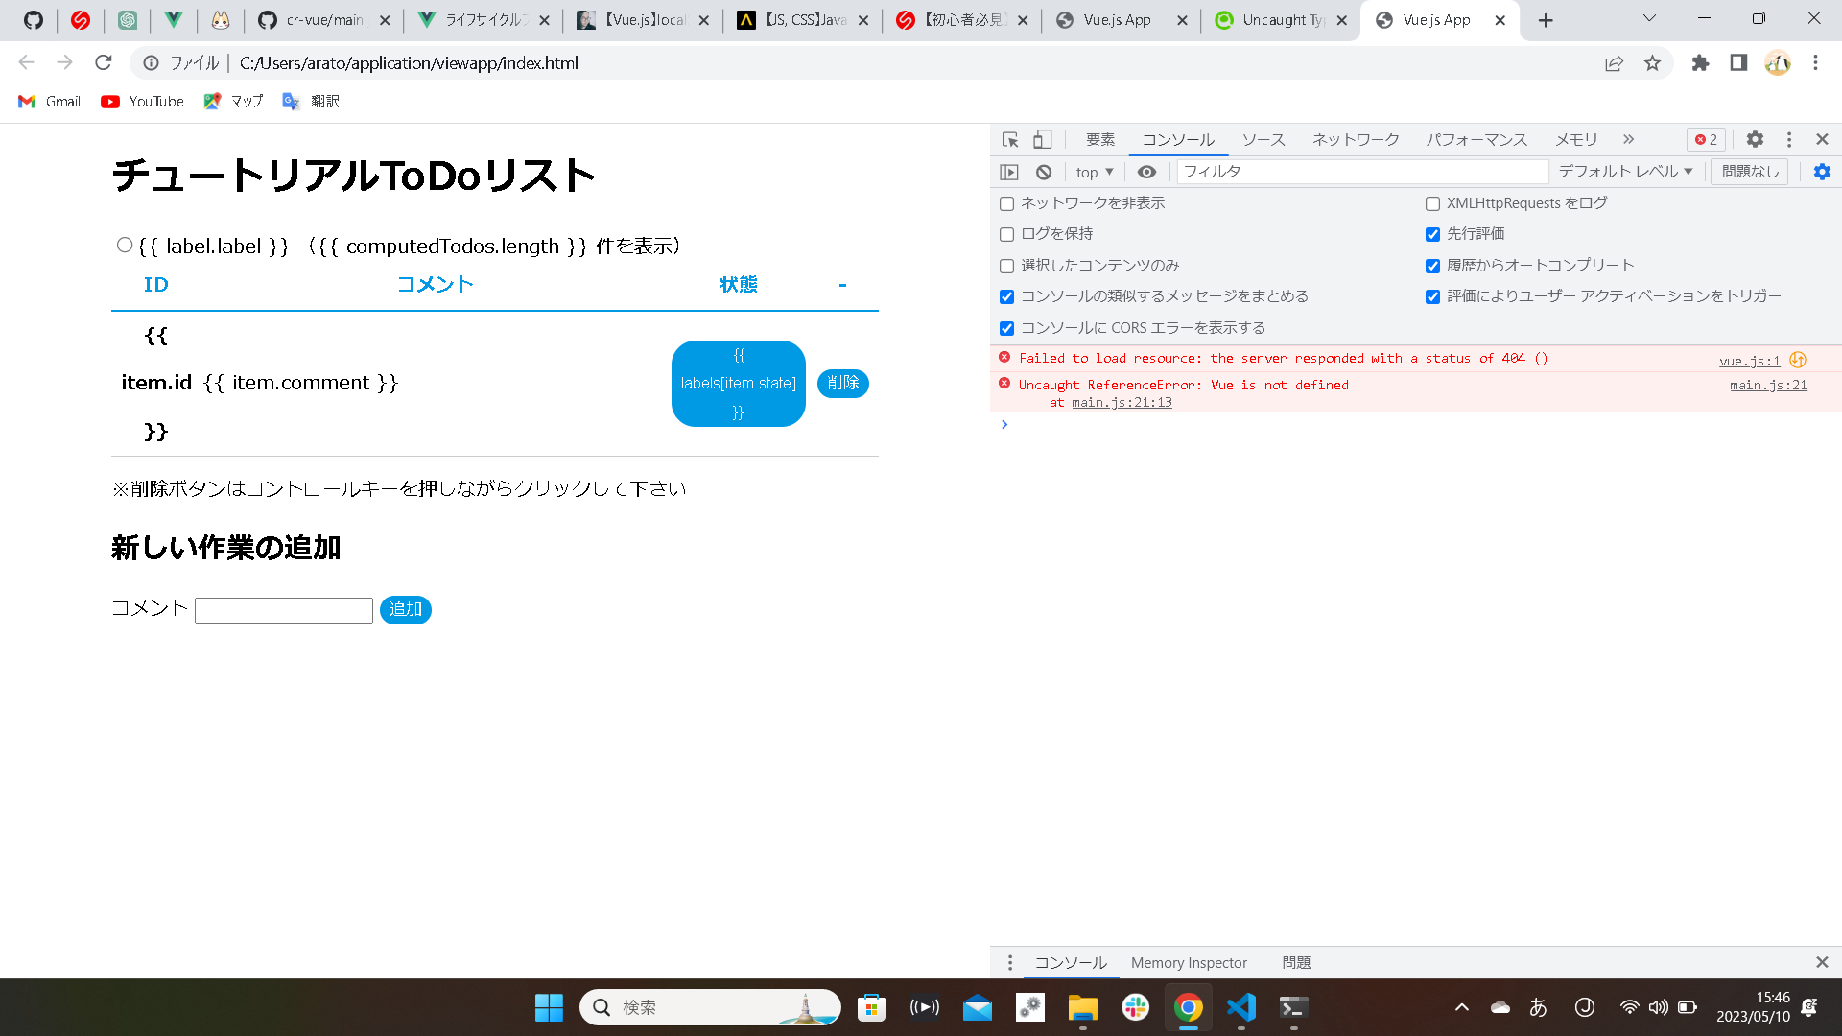Open Visual Studio Code from taskbar
The width and height of the screenshot is (1842, 1036).
click(x=1240, y=1007)
